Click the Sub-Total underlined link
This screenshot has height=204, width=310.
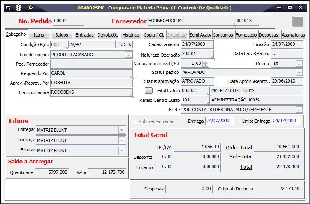point(241,157)
